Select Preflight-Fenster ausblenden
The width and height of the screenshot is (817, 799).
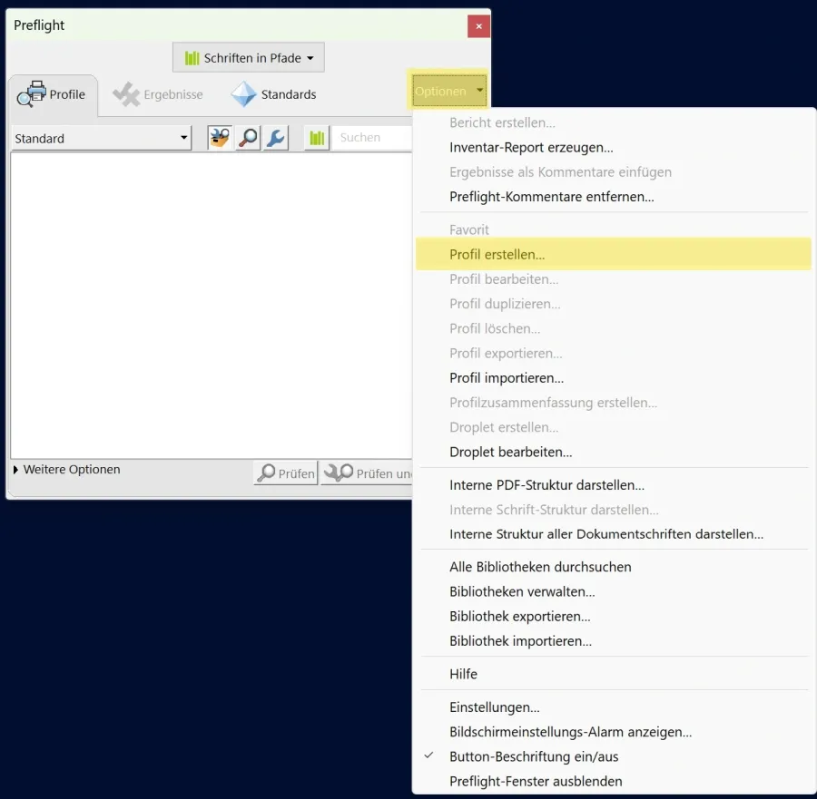click(614, 781)
